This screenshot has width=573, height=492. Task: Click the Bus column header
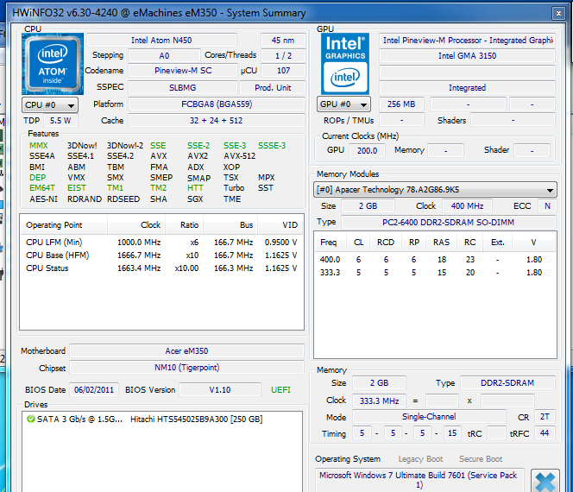[x=230, y=224]
